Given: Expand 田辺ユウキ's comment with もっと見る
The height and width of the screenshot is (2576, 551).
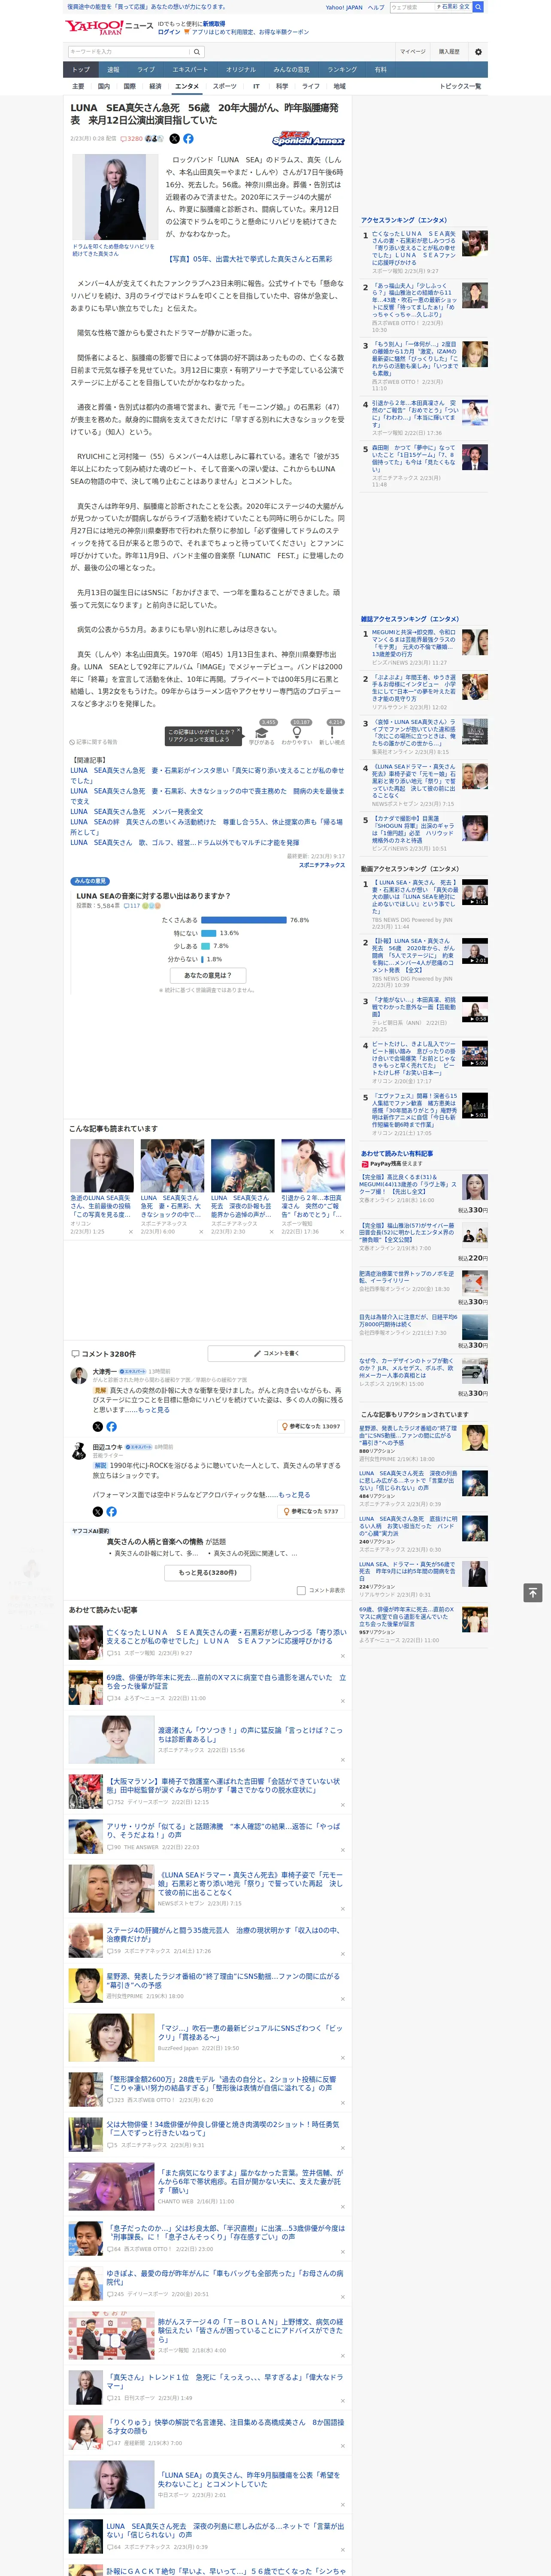Looking at the screenshot, I should coord(294,1495).
